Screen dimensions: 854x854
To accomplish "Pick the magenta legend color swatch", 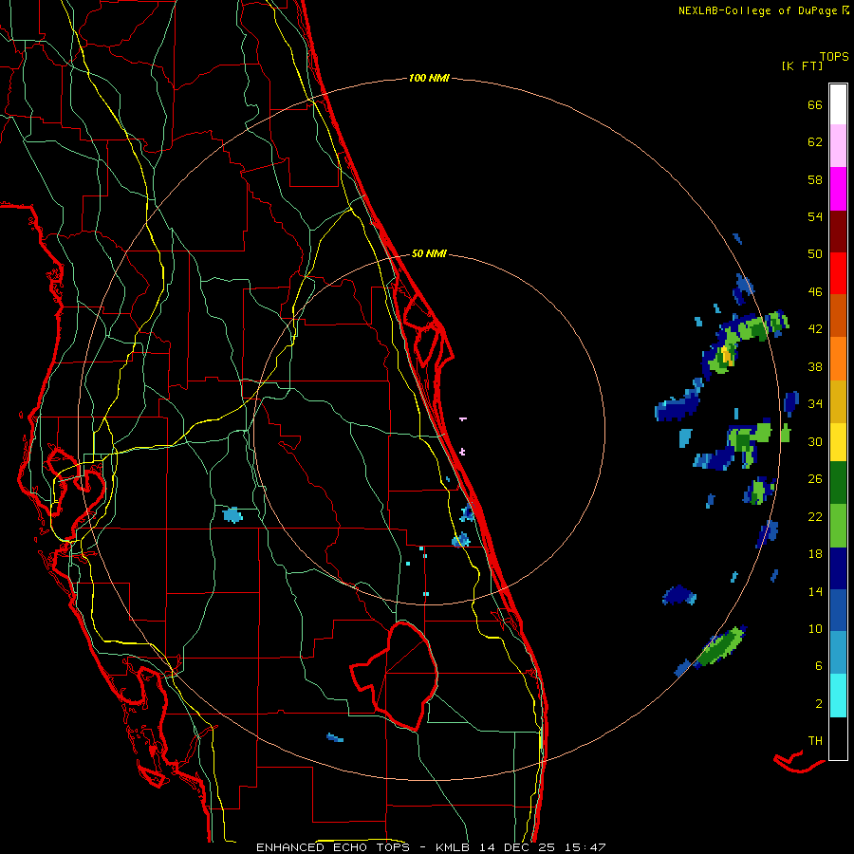I will tap(838, 189).
